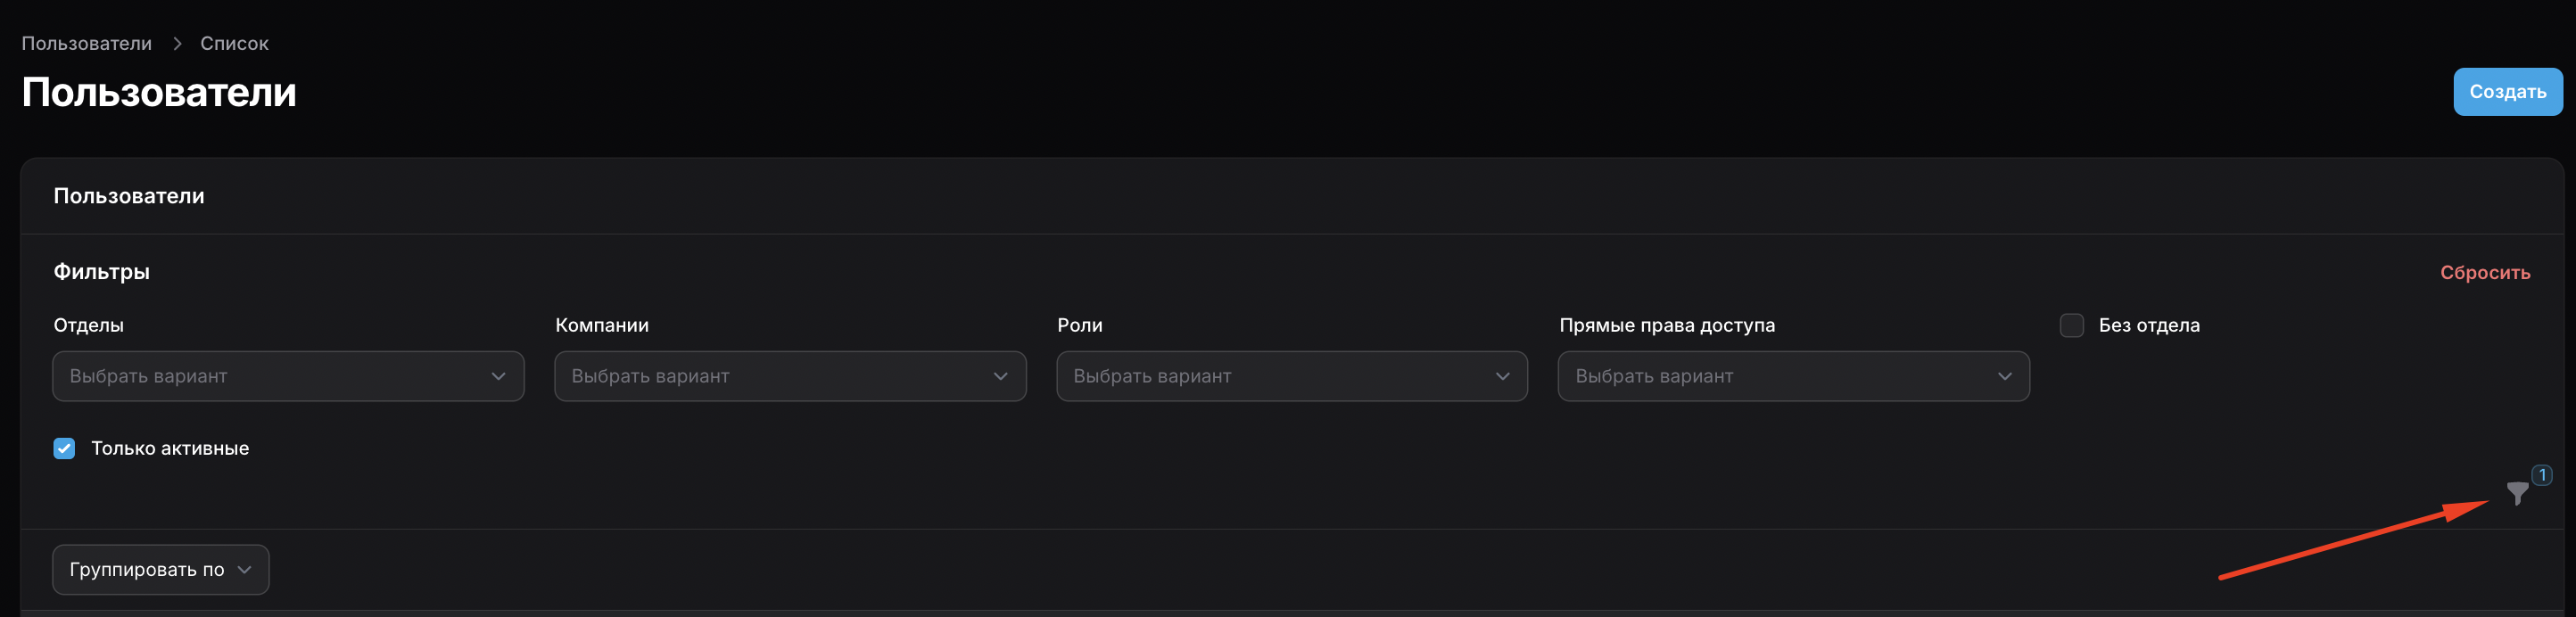
Task: Click the breadcrumb chevron separator
Action: tap(177, 44)
